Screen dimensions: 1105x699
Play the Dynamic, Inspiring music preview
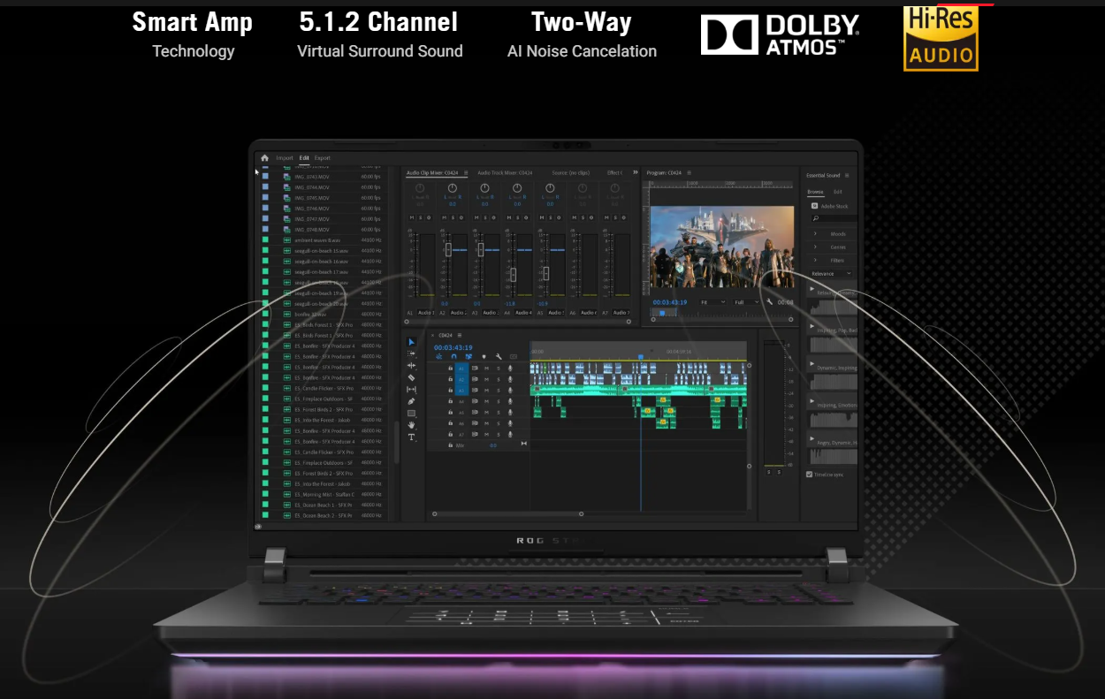[812, 363]
